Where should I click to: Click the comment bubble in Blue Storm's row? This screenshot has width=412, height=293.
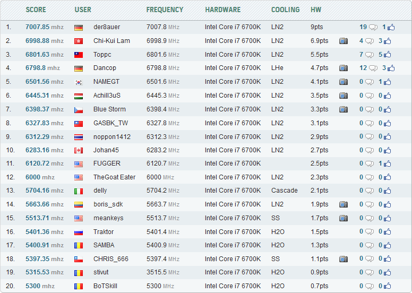(373, 109)
